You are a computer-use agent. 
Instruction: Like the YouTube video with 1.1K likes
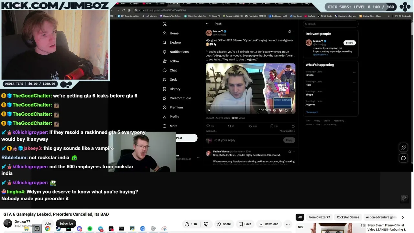[x=191, y=224]
